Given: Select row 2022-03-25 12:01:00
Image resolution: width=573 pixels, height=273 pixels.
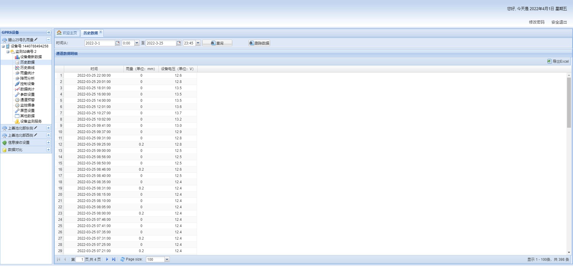Looking at the screenshot, I should [126, 107].
